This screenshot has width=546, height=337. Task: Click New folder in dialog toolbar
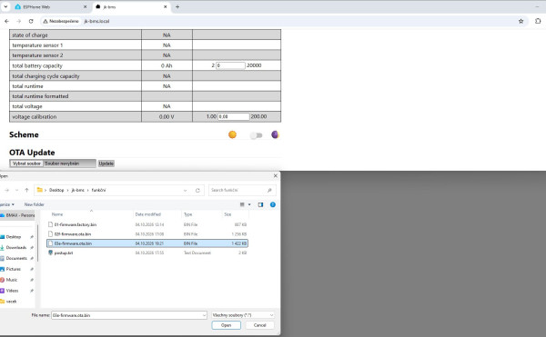pos(35,204)
